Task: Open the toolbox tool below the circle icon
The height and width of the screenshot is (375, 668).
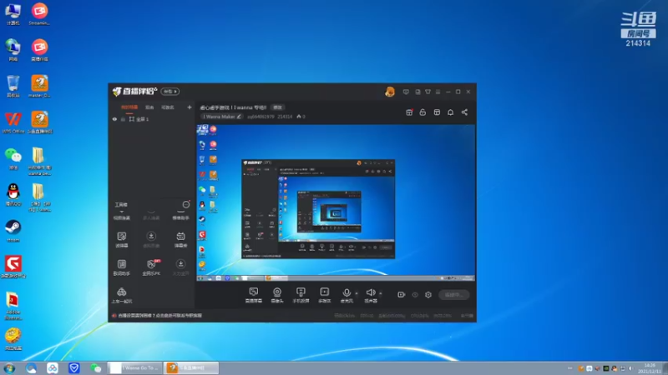Action: (x=180, y=214)
